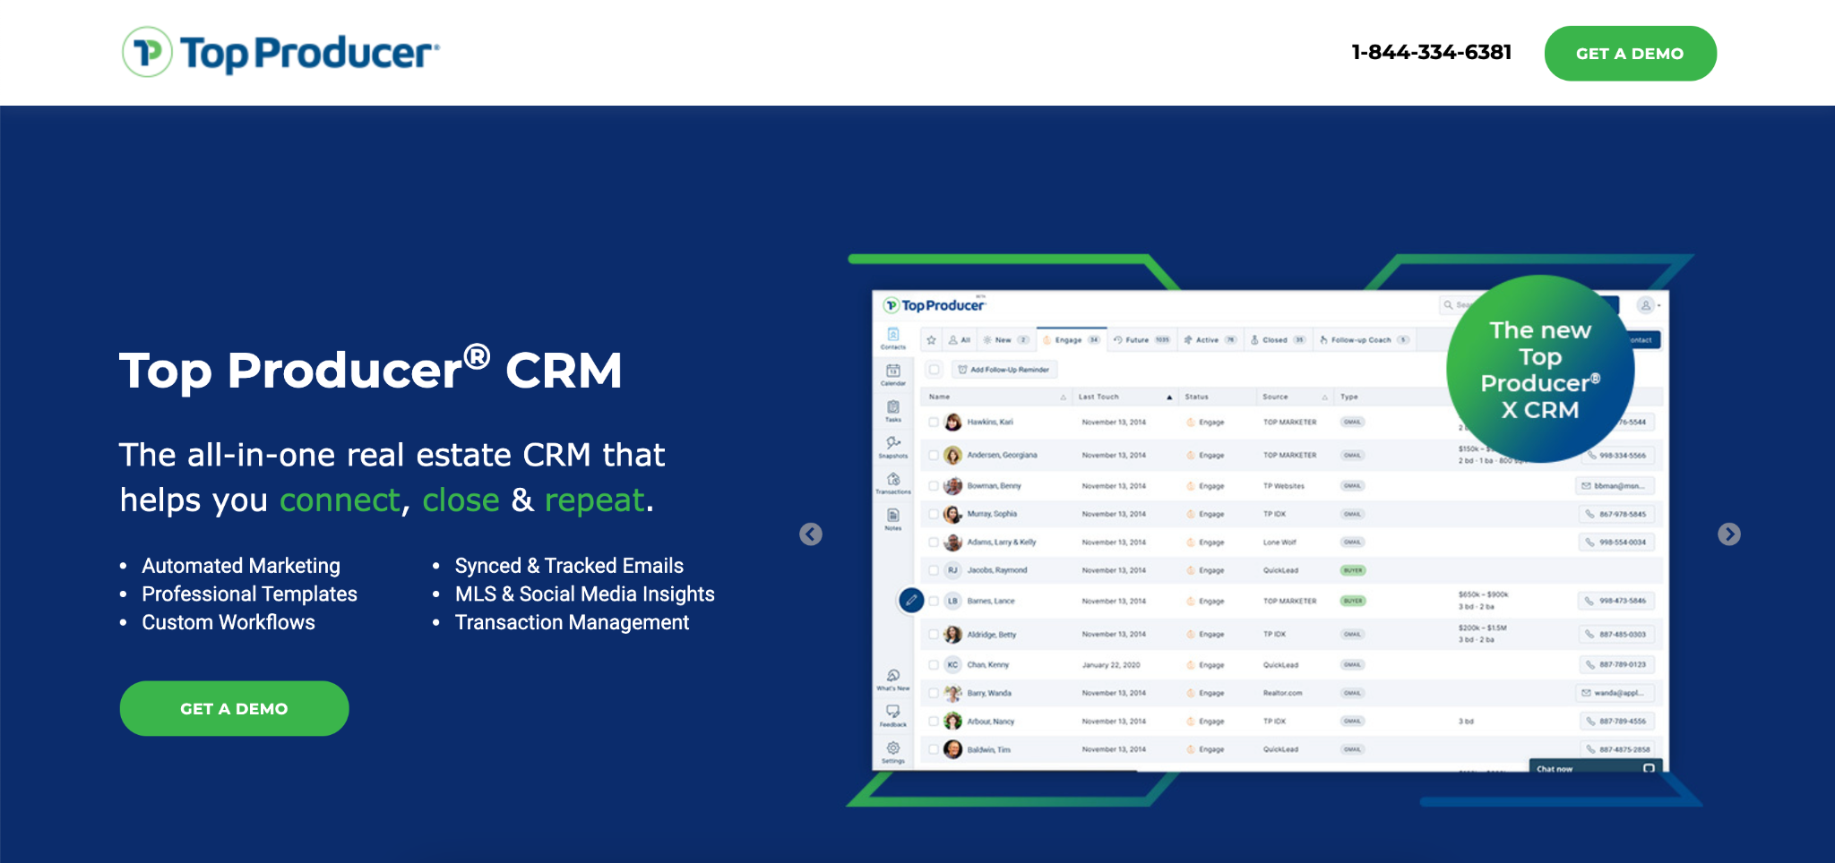The image size is (1835, 863).
Task: Check the box for Bowman, Benny
Action: (x=934, y=486)
